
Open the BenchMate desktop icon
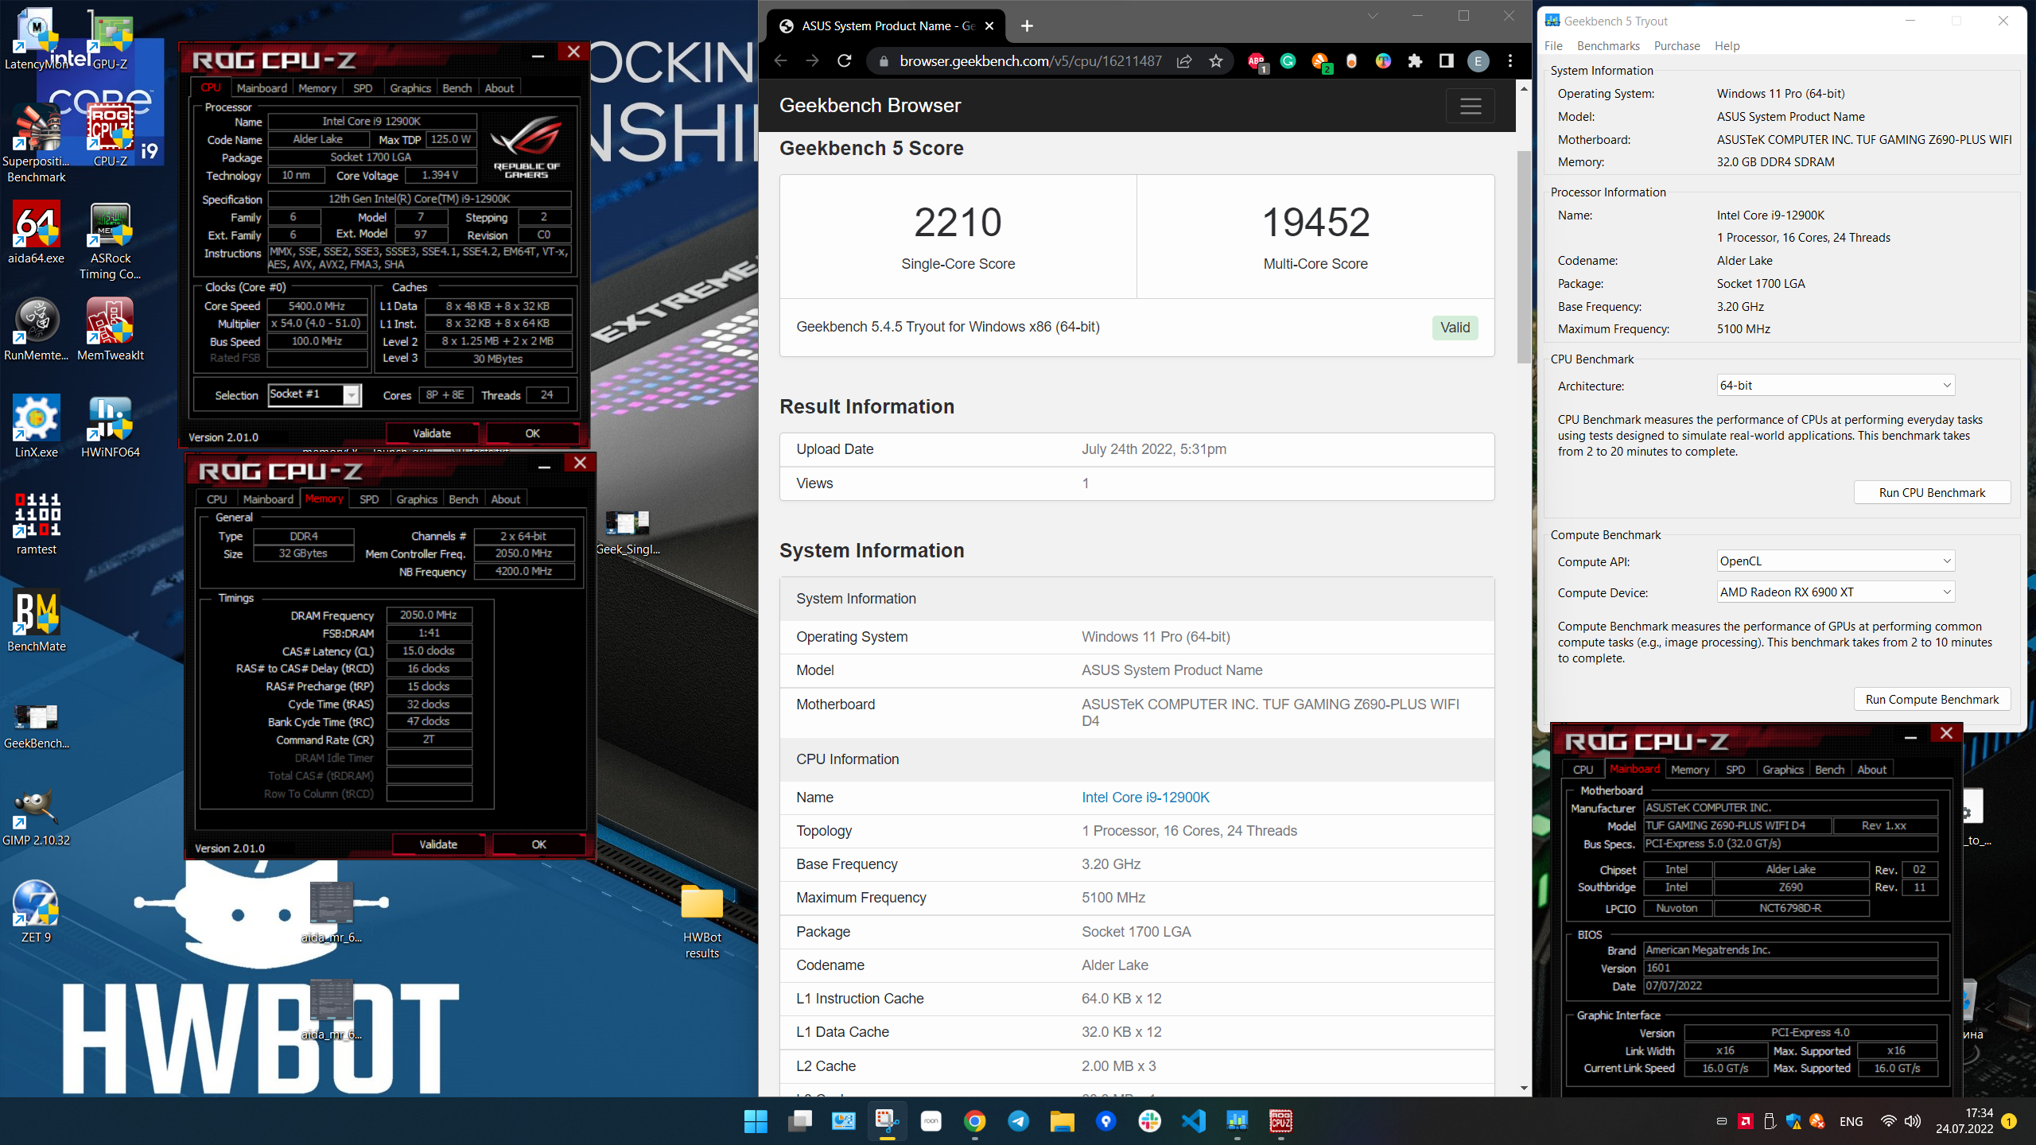click(x=37, y=622)
